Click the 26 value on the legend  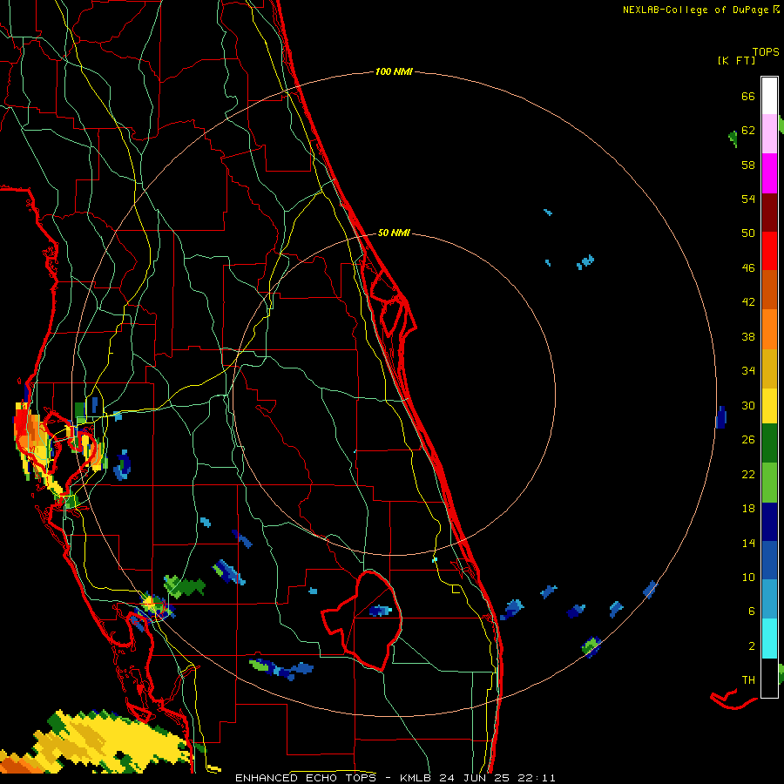[x=748, y=440]
